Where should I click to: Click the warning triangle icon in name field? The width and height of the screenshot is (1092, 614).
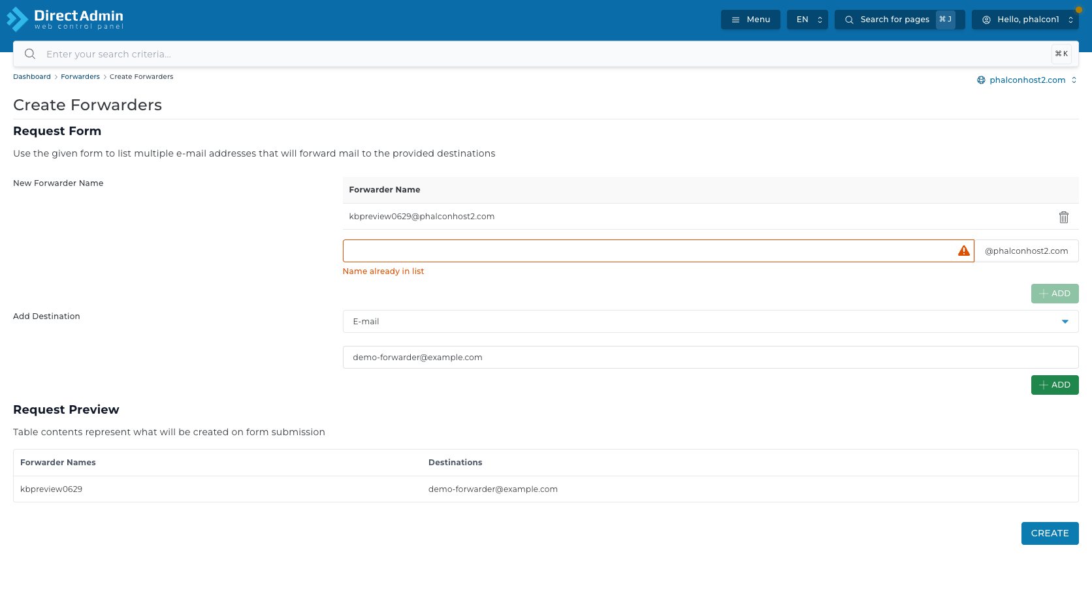[x=964, y=251]
